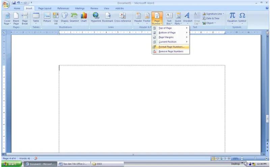270x167 pixels.
Task: Open the Clip Art pane
Action: coord(56,19)
